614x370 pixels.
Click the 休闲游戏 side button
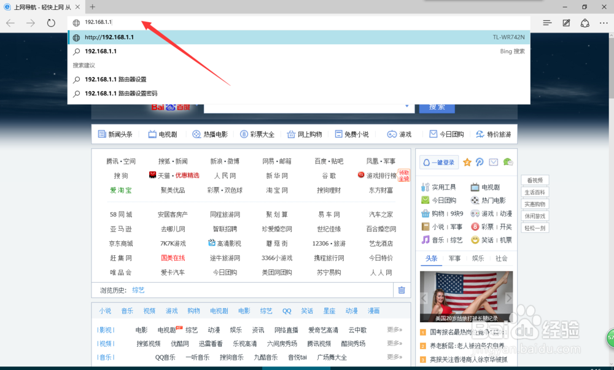535,216
